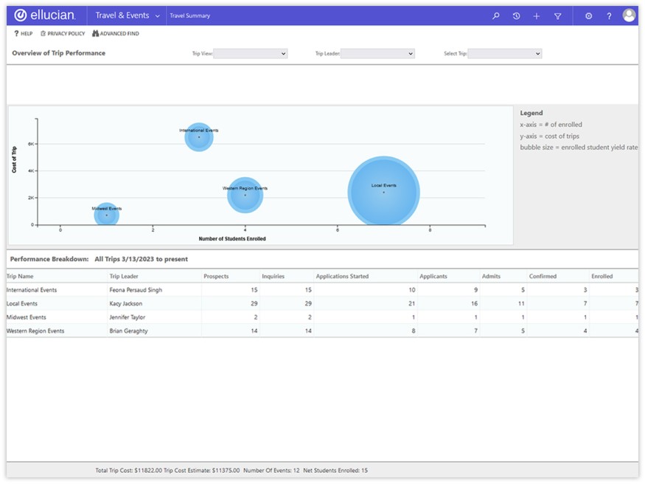Click the question mark help icon in navbar
This screenshot has height=484, width=645.
pos(609,15)
